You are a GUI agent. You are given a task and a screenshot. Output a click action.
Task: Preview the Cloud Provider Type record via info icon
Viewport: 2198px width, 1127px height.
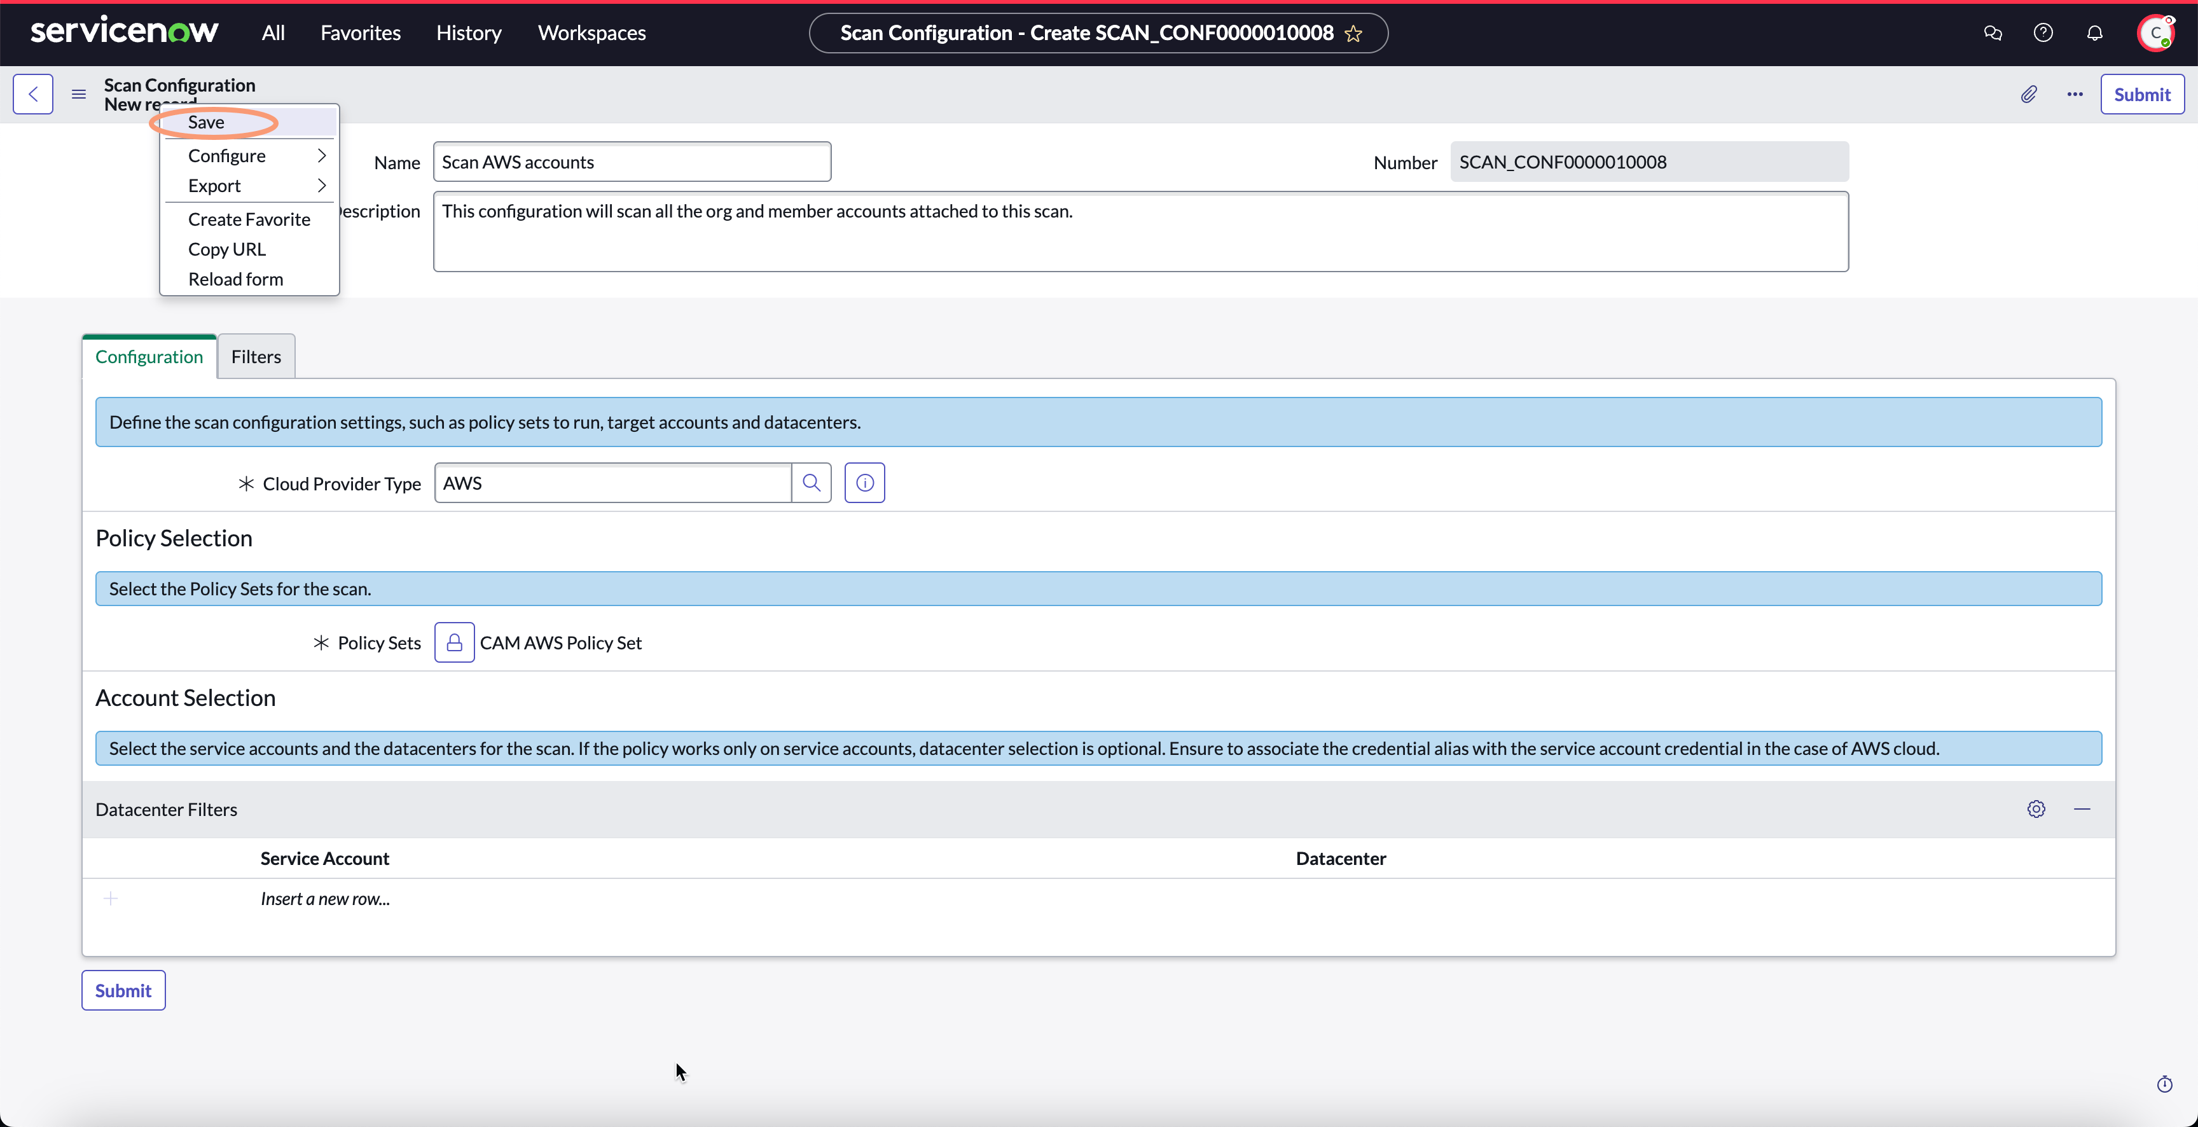[864, 483]
